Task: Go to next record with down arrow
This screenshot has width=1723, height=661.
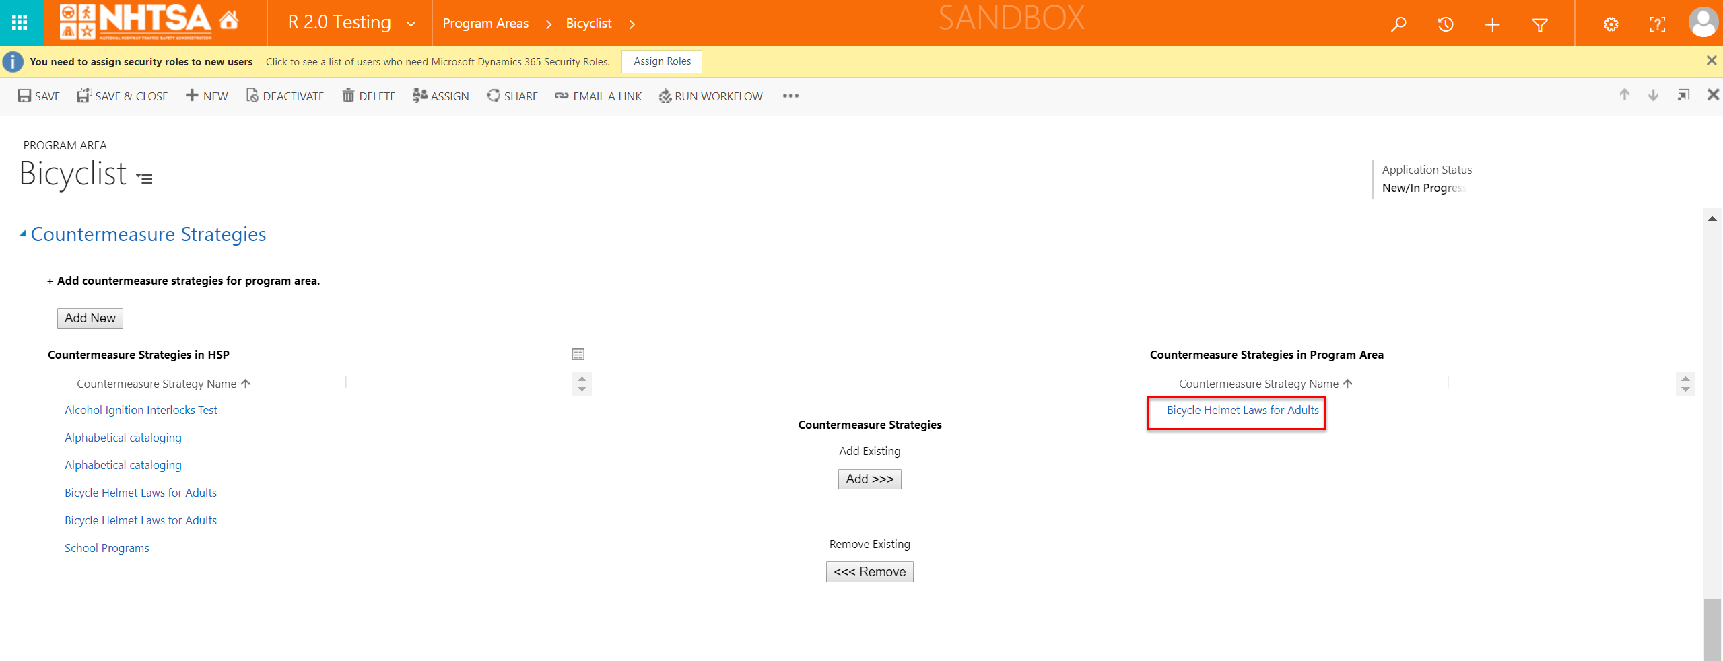Action: click(1653, 95)
